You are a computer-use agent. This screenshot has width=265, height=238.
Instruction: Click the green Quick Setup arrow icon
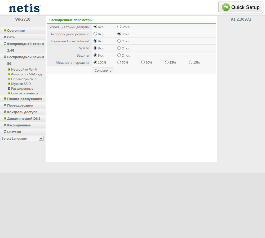click(226, 7)
